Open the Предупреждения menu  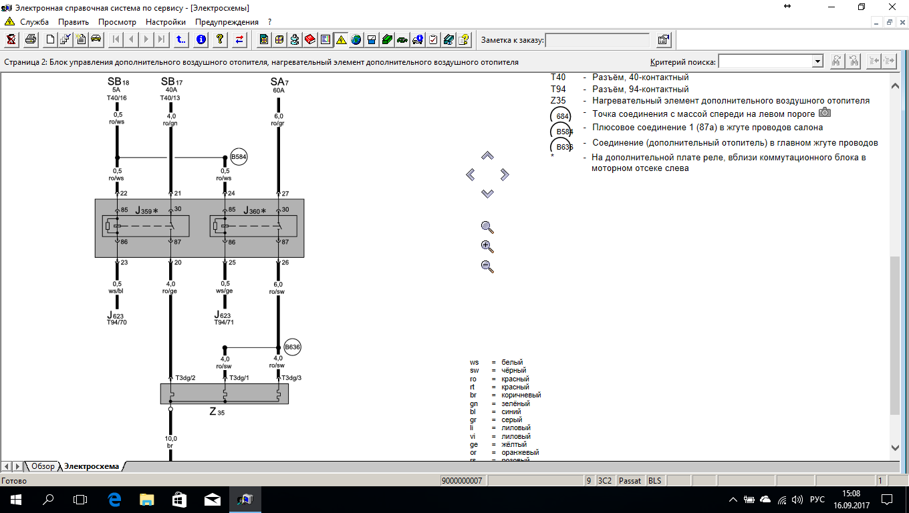[227, 22]
